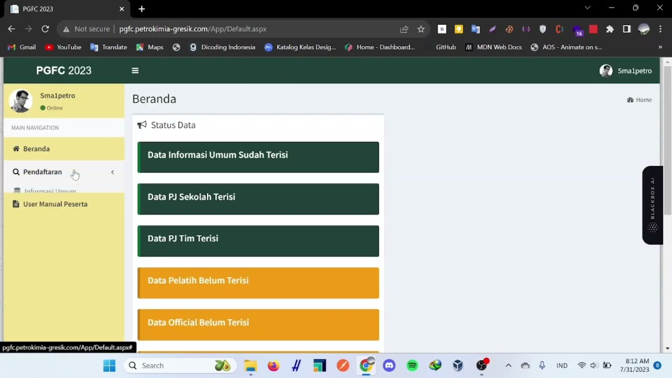Viewport: 672px width, 378px height.
Task: Show hidden system tray icons chevron
Action: pos(508,365)
